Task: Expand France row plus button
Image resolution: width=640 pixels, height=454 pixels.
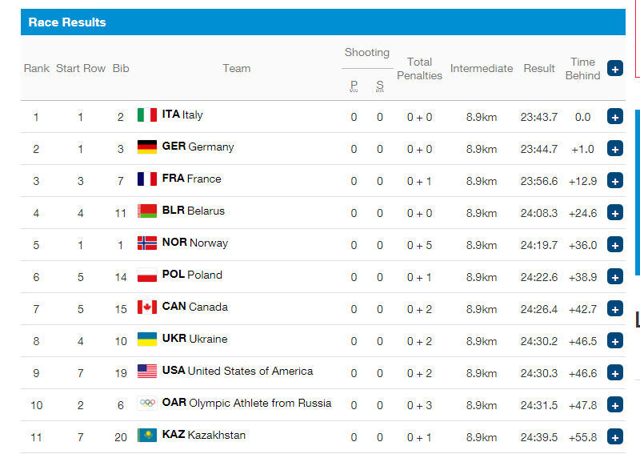Action: pos(614,180)
